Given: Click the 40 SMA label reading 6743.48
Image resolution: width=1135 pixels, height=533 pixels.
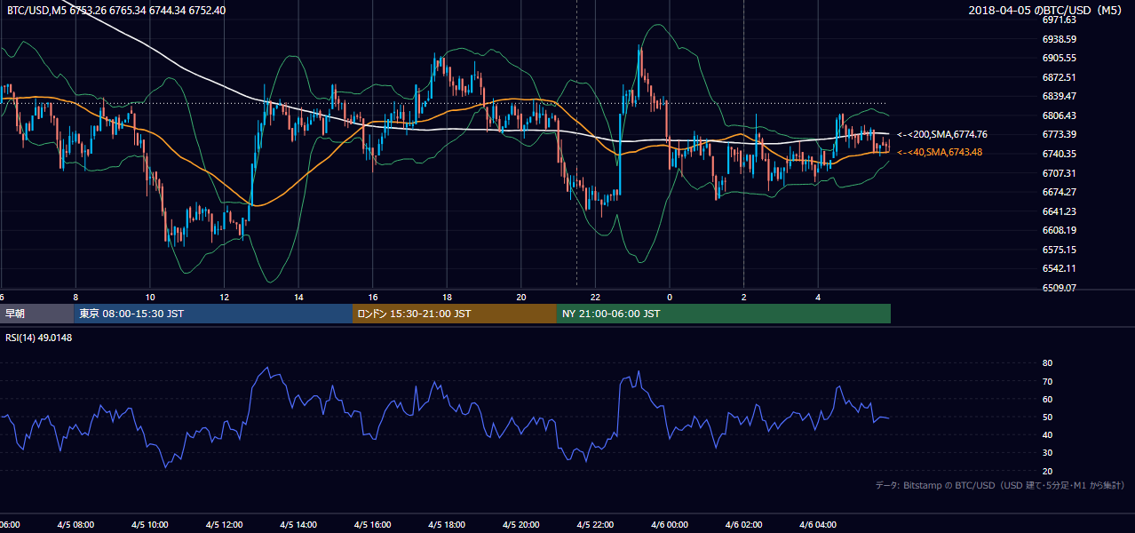Looking at the screenshot, I should (x=940, y=153).
